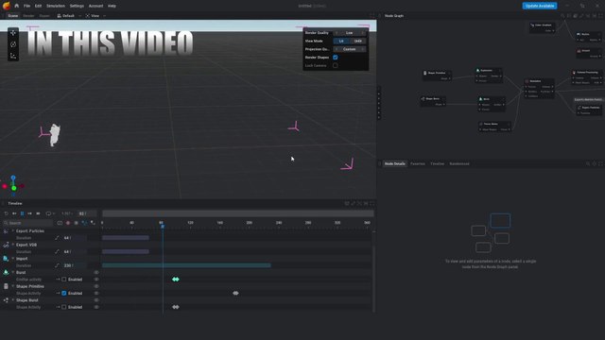Click the keyframe filter icon next to timeline search
Image resolution: width=605 pixels, height=340 pixels.
pyautogui.click(x=60, y=223)
